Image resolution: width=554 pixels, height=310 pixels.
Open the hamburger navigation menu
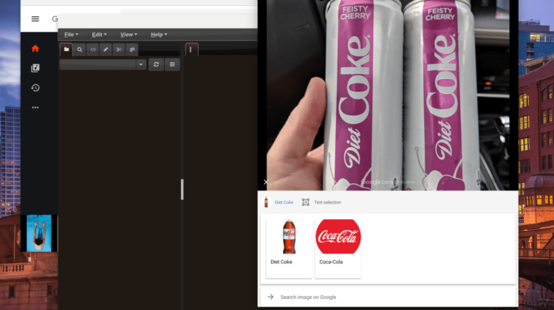click(x=35, y=18)
